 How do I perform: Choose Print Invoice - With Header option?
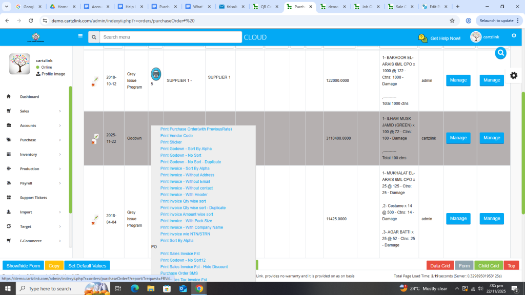tap(184, 195)
